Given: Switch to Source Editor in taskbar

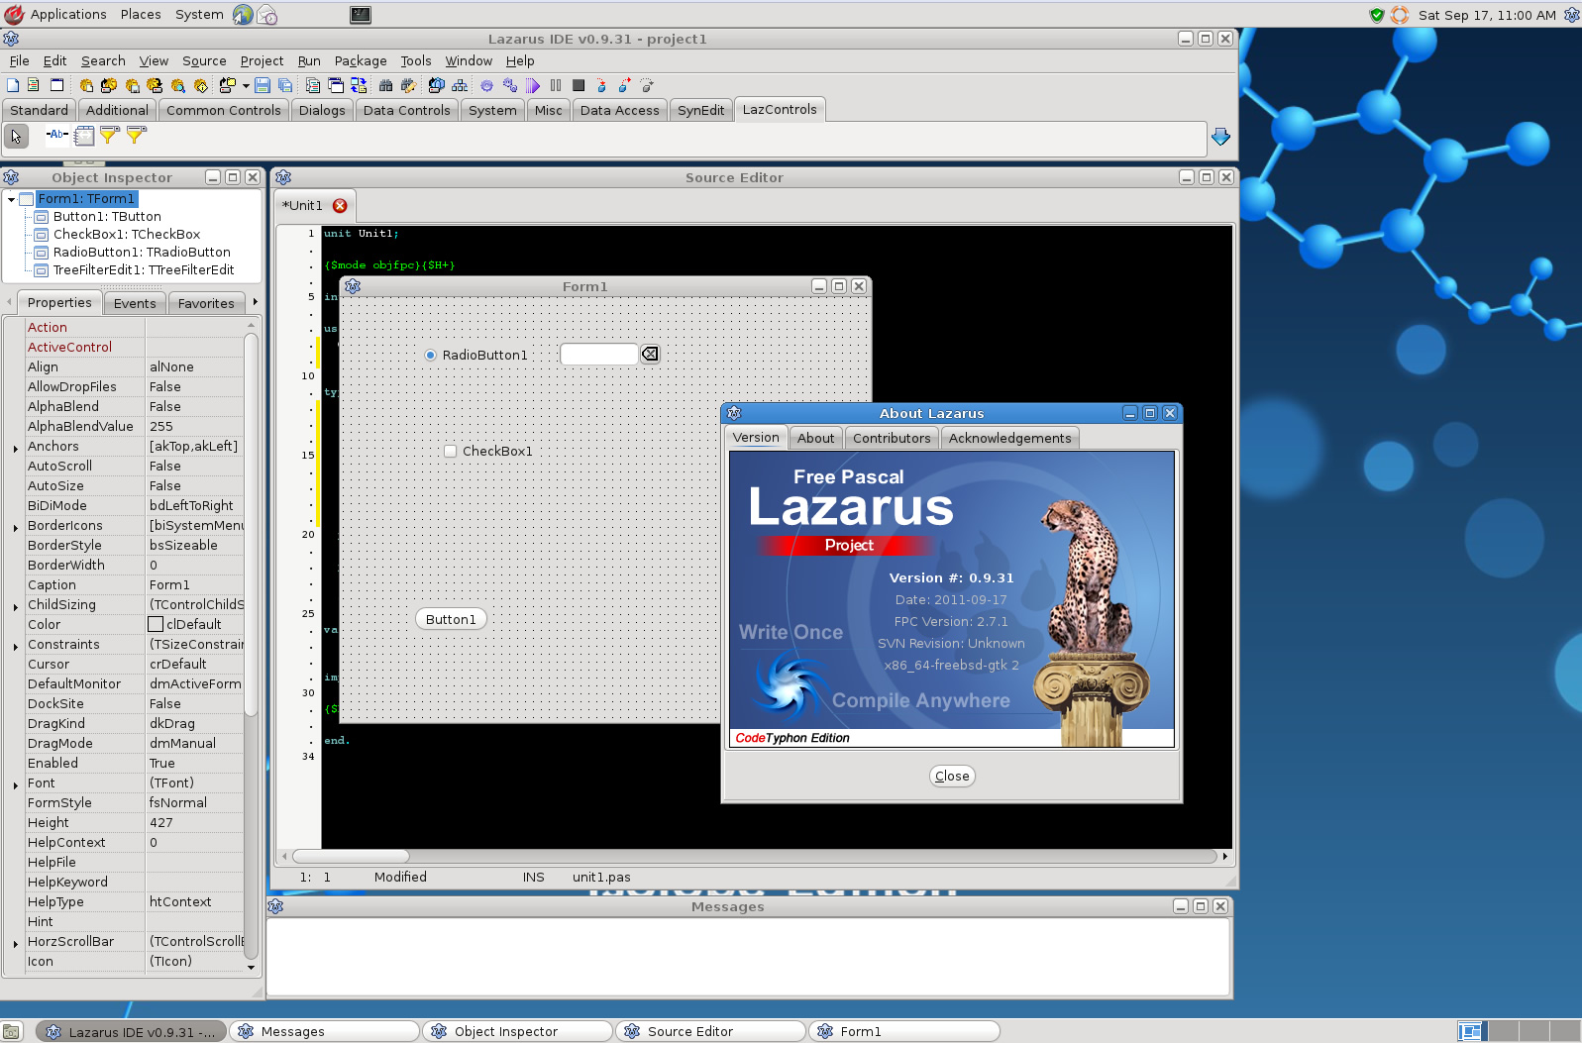Looking at the screenshot, I should [711, 1031].
